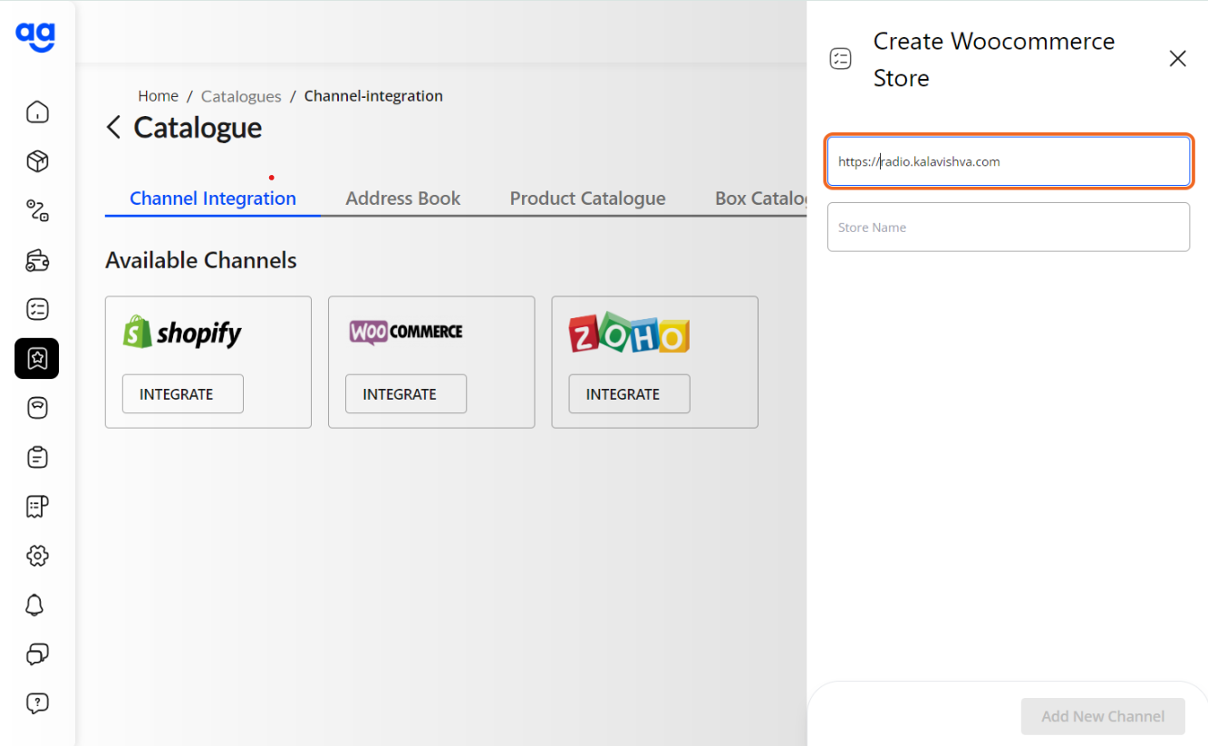Screen dimensions: 1208x746
Task: Click the ag logo in sidebar
Action: pyautogui.click(x=36, y=37)
